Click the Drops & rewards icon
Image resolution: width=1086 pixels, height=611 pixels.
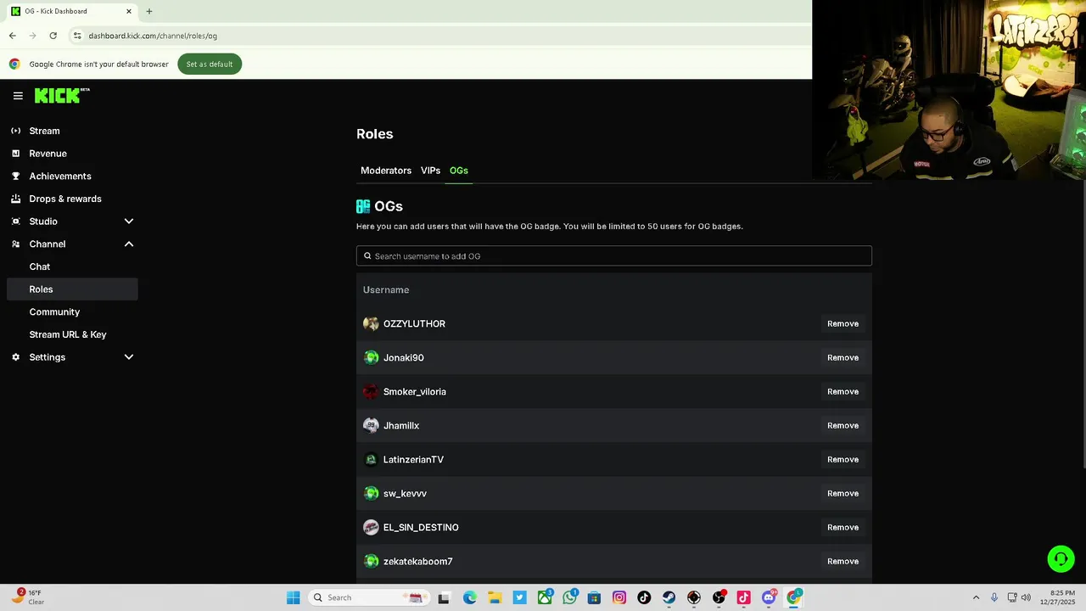pyautogui.click(x=15, y=199)
